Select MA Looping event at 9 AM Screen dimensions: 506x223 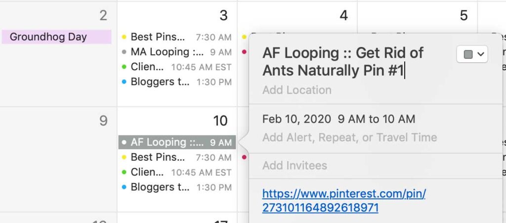click(x=177, y=52)
